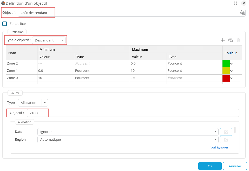Add a new zone with plus icon
This screenshot has width=249, height=171.
[222, 40]
